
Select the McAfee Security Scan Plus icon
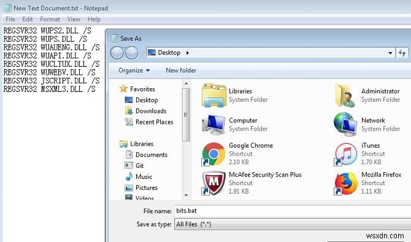(x=213, y=183)
